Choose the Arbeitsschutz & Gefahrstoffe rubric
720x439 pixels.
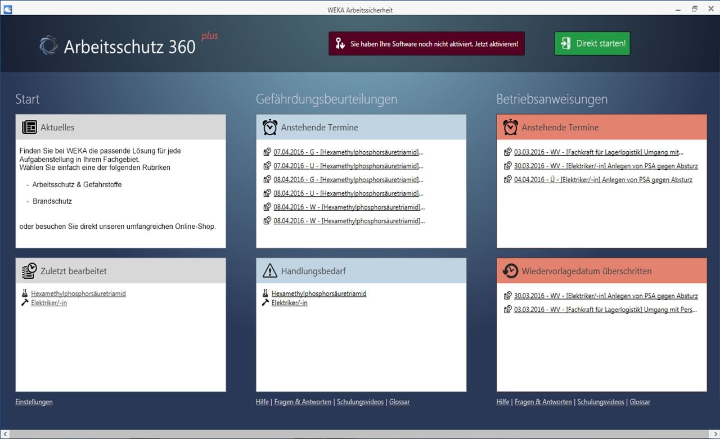(x=77, y=185)
